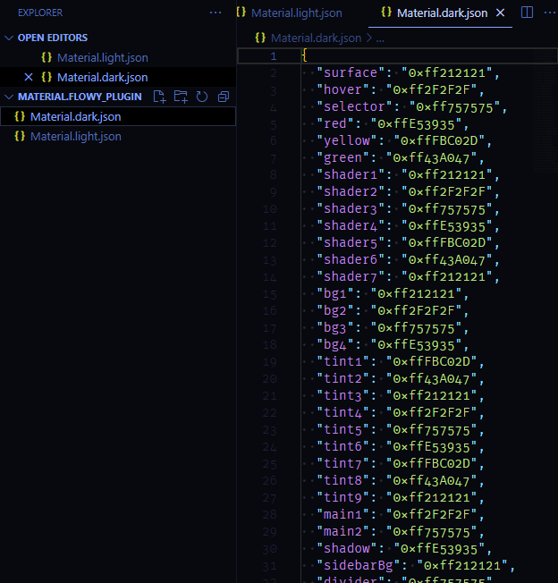Close the Material.dark.json editor tab
This screenshot has height=583, width=558.
[x=500, y=13]
